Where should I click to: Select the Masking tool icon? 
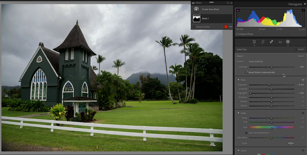pyautogui.click(x=288, y=42)
